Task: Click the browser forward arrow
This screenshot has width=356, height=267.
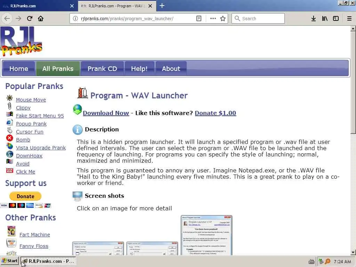Action: [x=18, y=18]
